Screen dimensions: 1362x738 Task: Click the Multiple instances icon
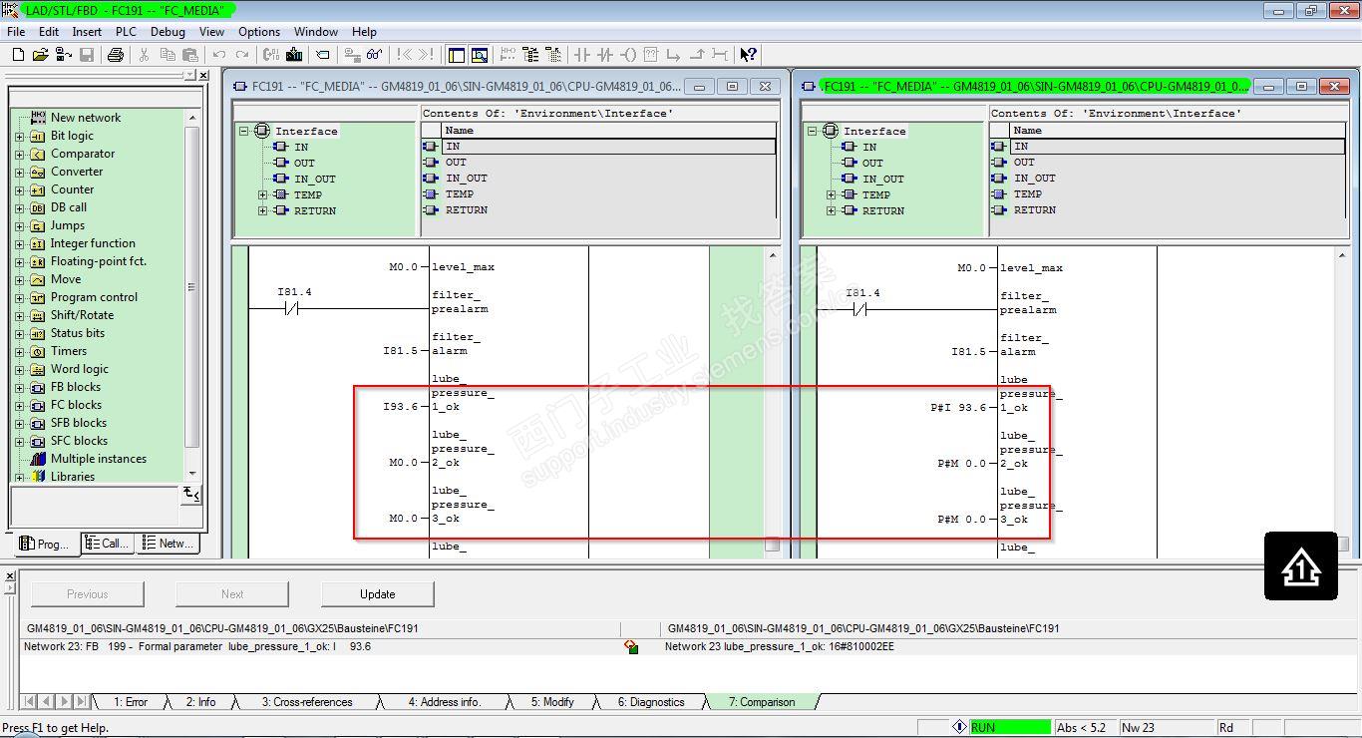[x=38, y=459]
